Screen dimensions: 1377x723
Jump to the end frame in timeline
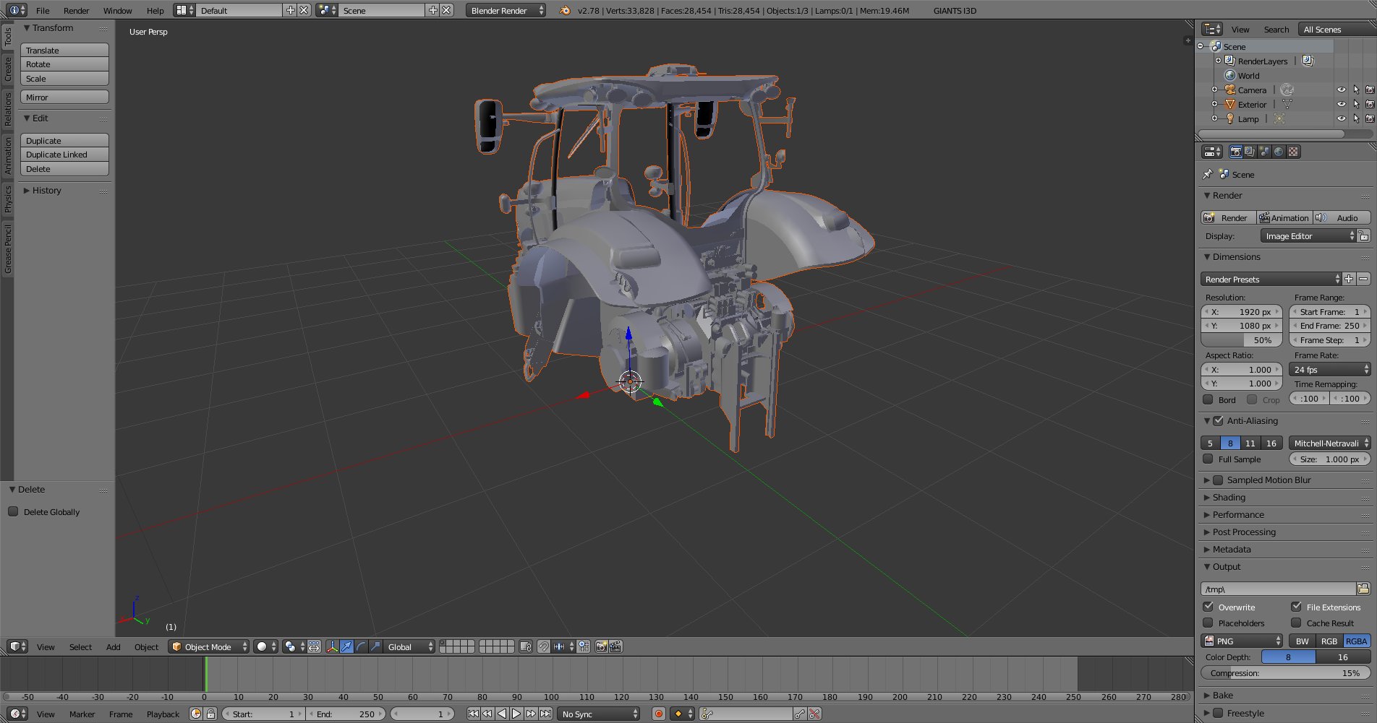(546, 714)
